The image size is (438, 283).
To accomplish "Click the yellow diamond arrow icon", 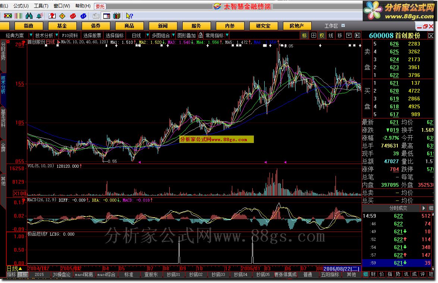I will tap(62, 16).
